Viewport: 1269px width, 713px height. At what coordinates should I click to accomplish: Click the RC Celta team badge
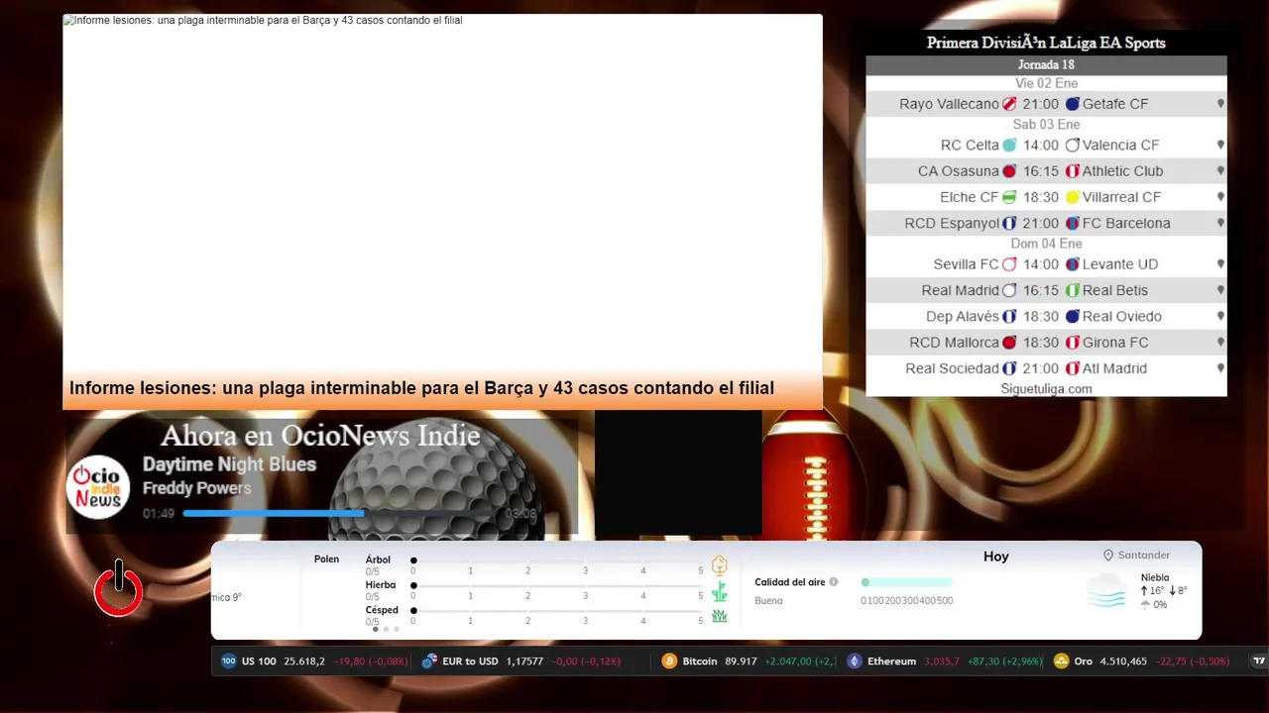[x=1009, y=145]
